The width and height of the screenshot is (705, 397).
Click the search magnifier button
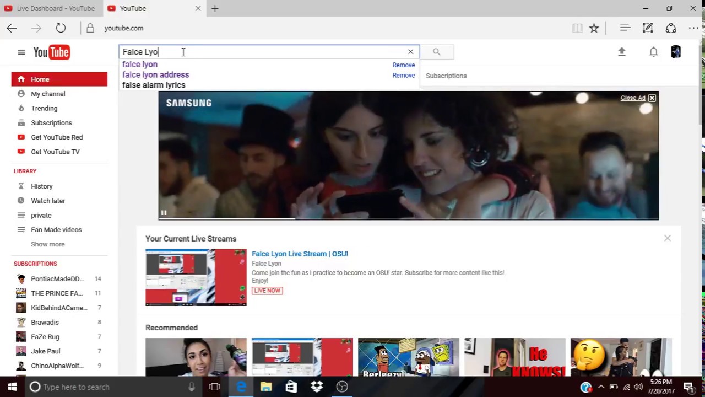tap(436, 52)
